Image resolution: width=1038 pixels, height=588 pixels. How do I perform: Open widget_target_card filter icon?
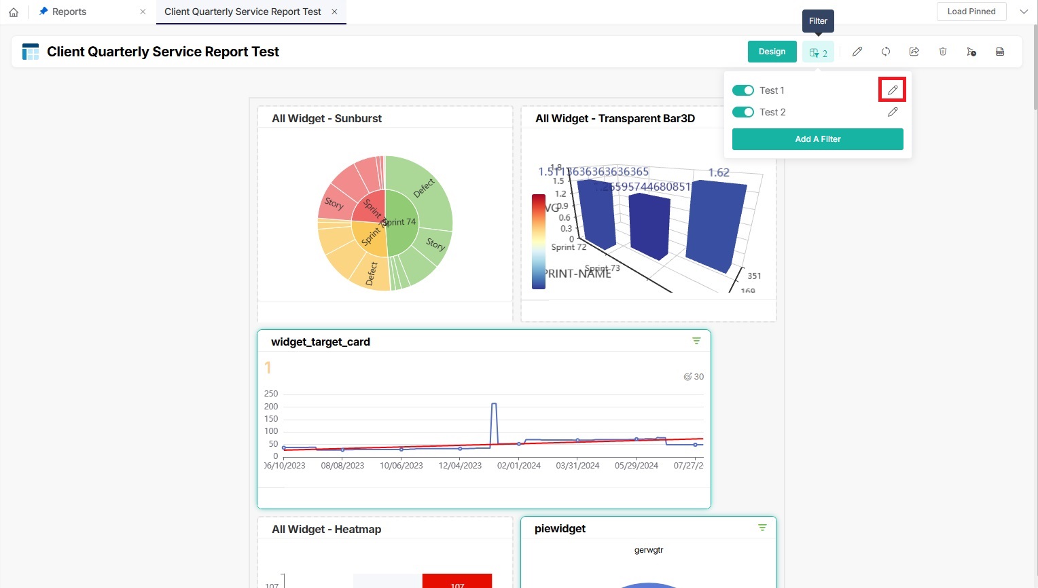click(696, 341)
